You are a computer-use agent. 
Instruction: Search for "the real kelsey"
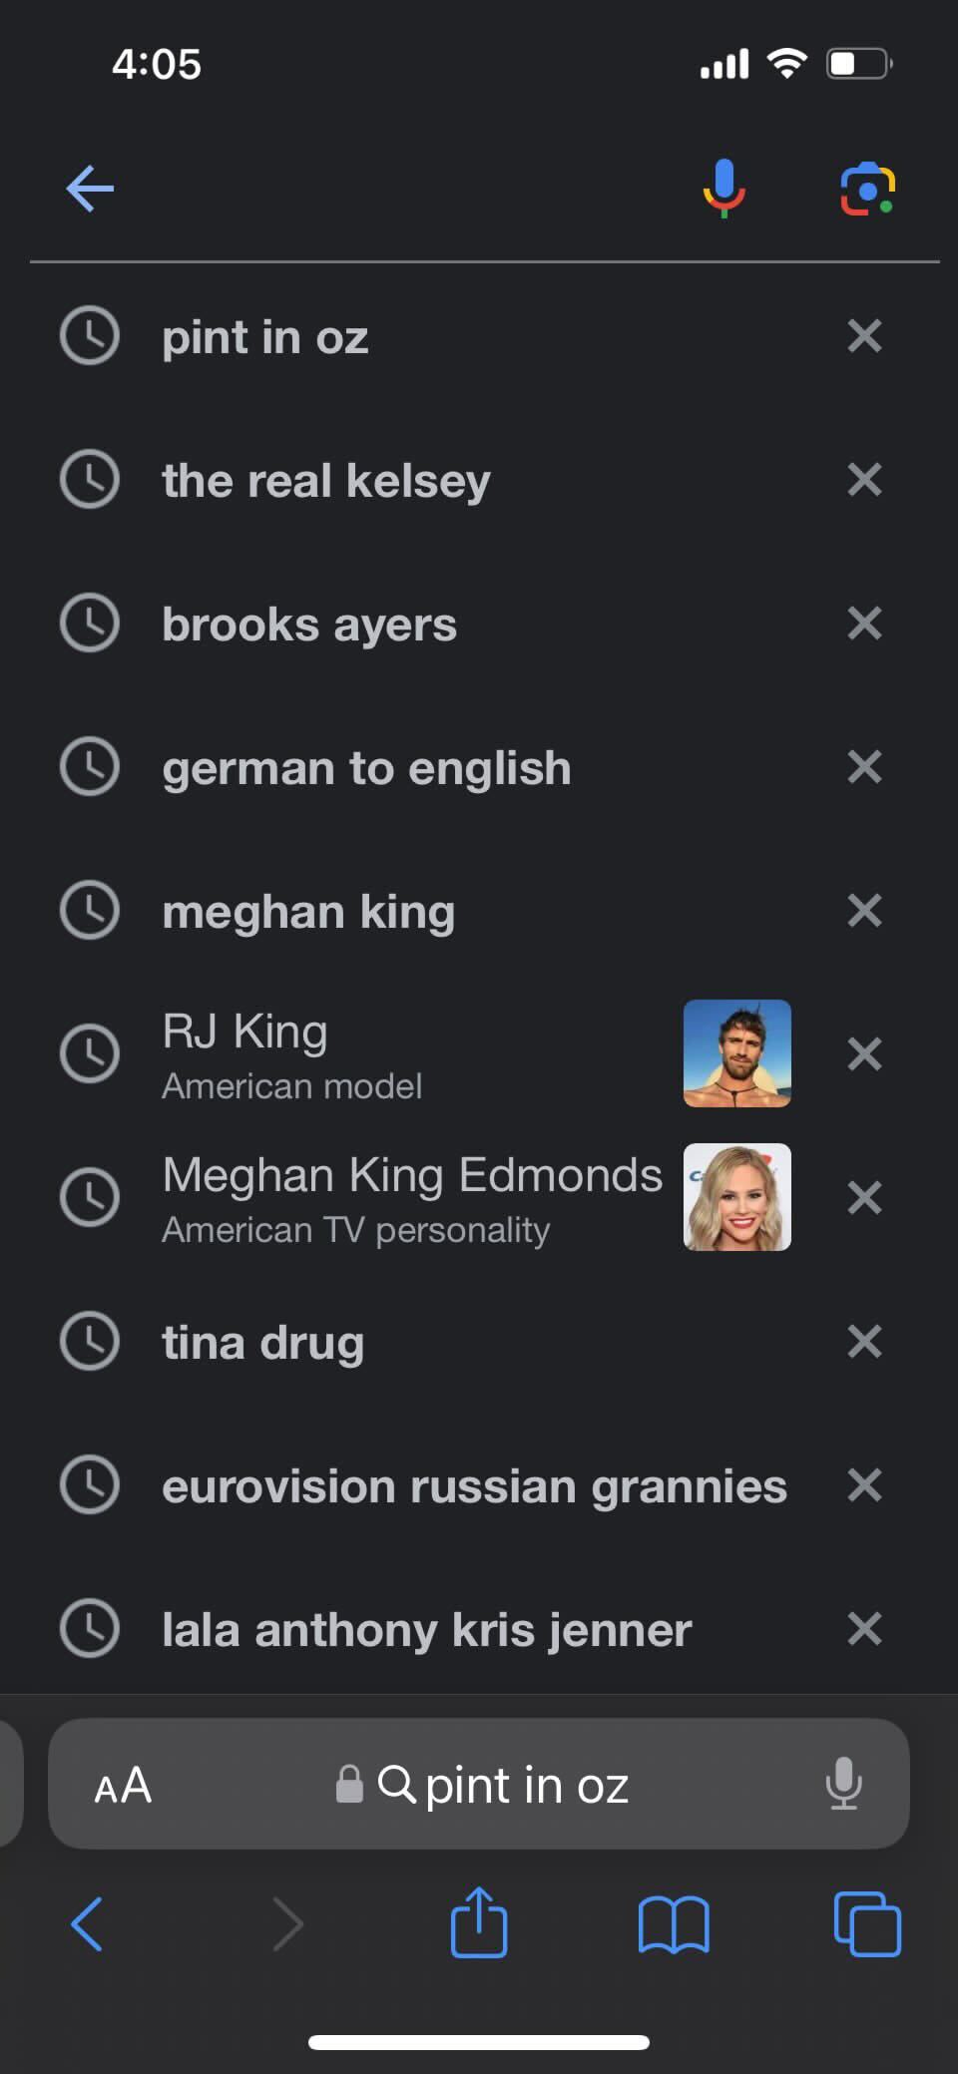[439, 480]
